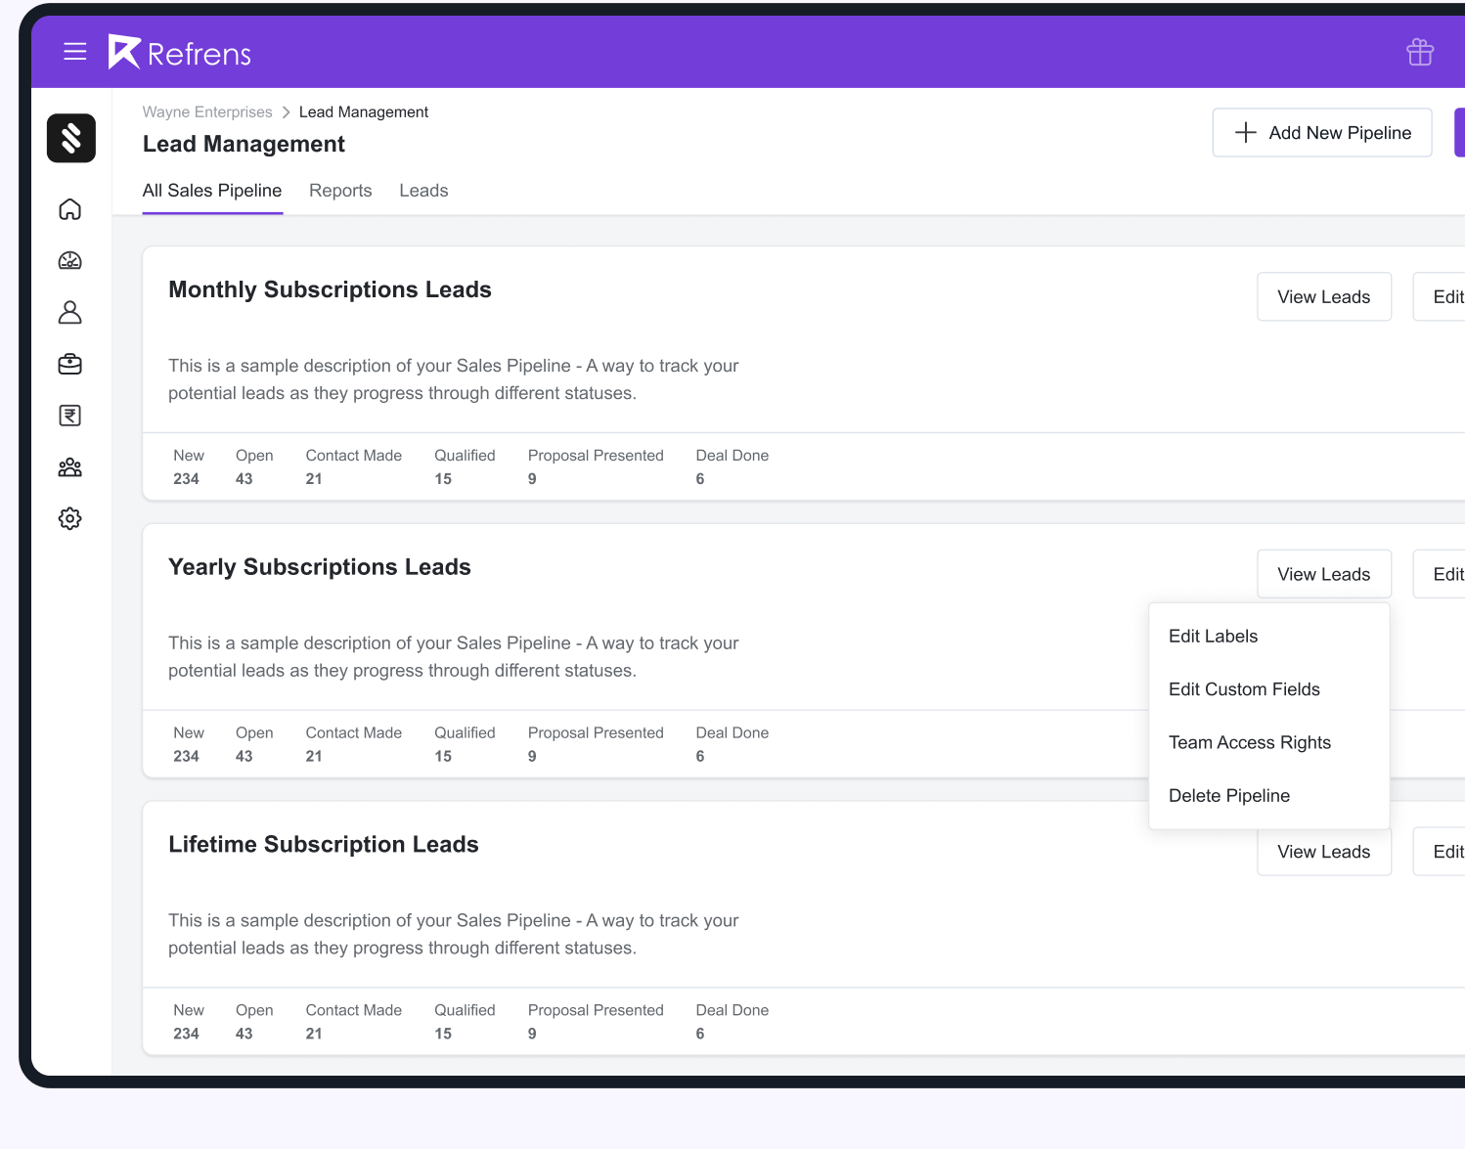Open the gift rewards icon in the header
1465x1149 pixels.
click(x=1419, y=52)
